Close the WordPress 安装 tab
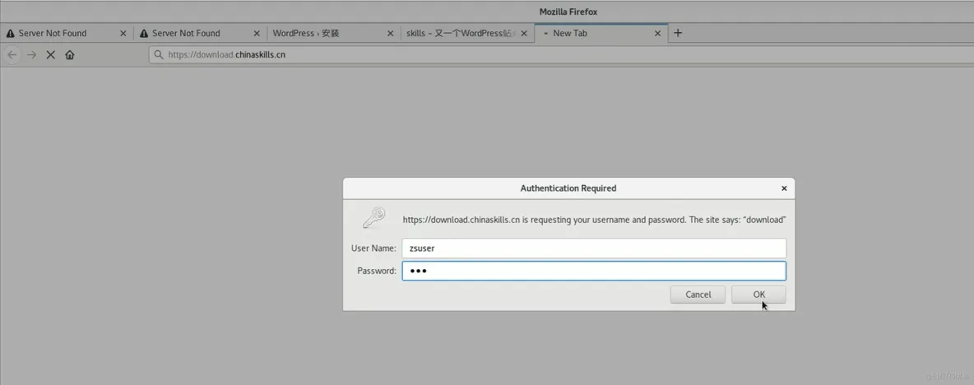The image size is (974, 385). [x=390, y=34]
